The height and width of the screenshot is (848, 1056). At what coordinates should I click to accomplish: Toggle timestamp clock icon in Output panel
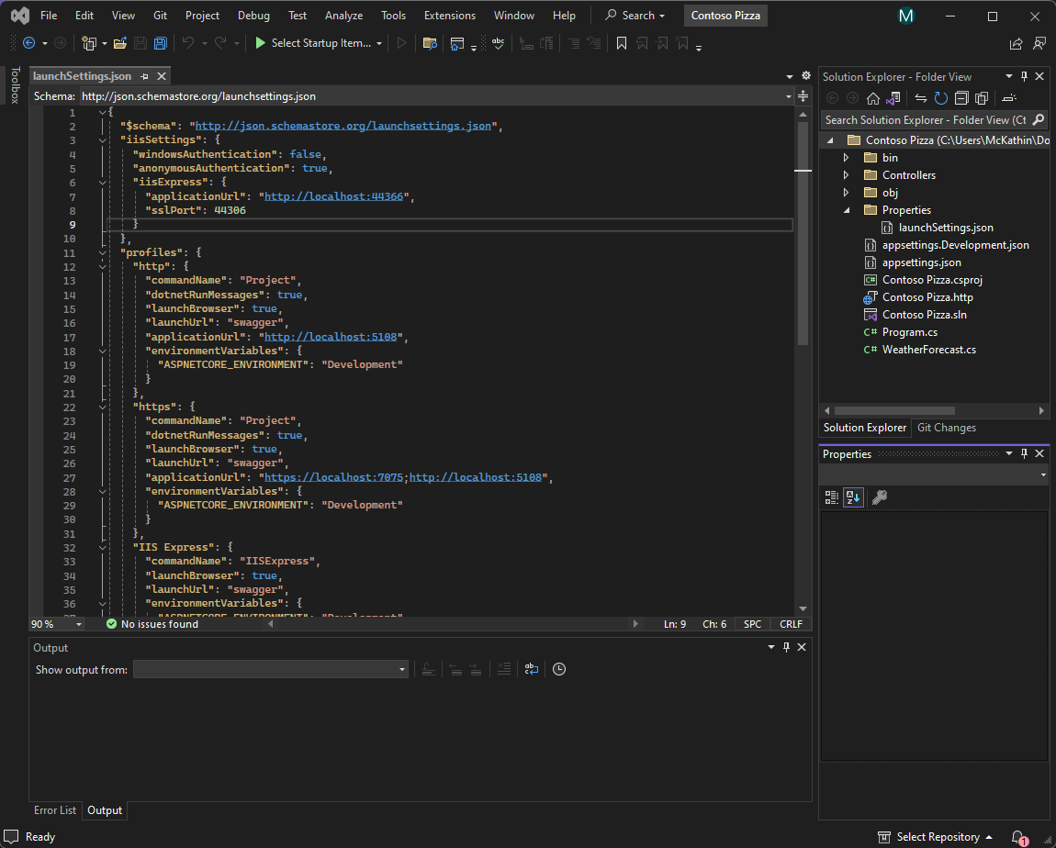coord(559,669)
